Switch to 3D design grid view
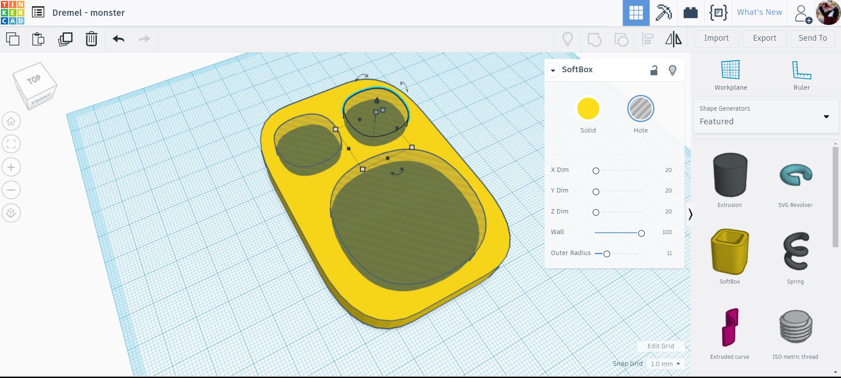 pyautogui.click(x=636, y=13)
